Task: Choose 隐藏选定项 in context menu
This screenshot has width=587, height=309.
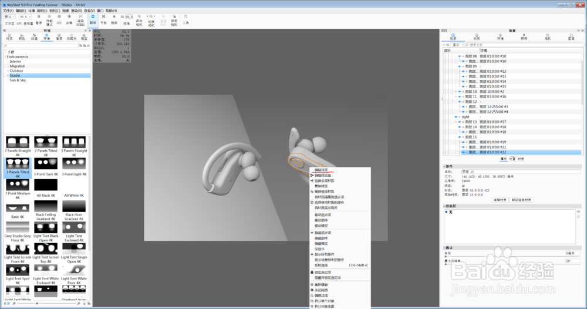Action: (323, 233)
